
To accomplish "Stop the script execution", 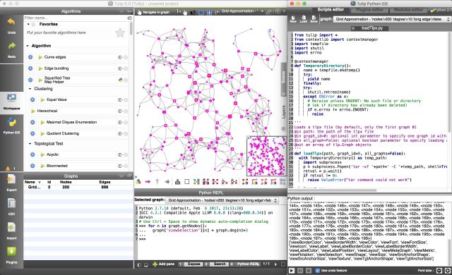I will click(309, 270).
